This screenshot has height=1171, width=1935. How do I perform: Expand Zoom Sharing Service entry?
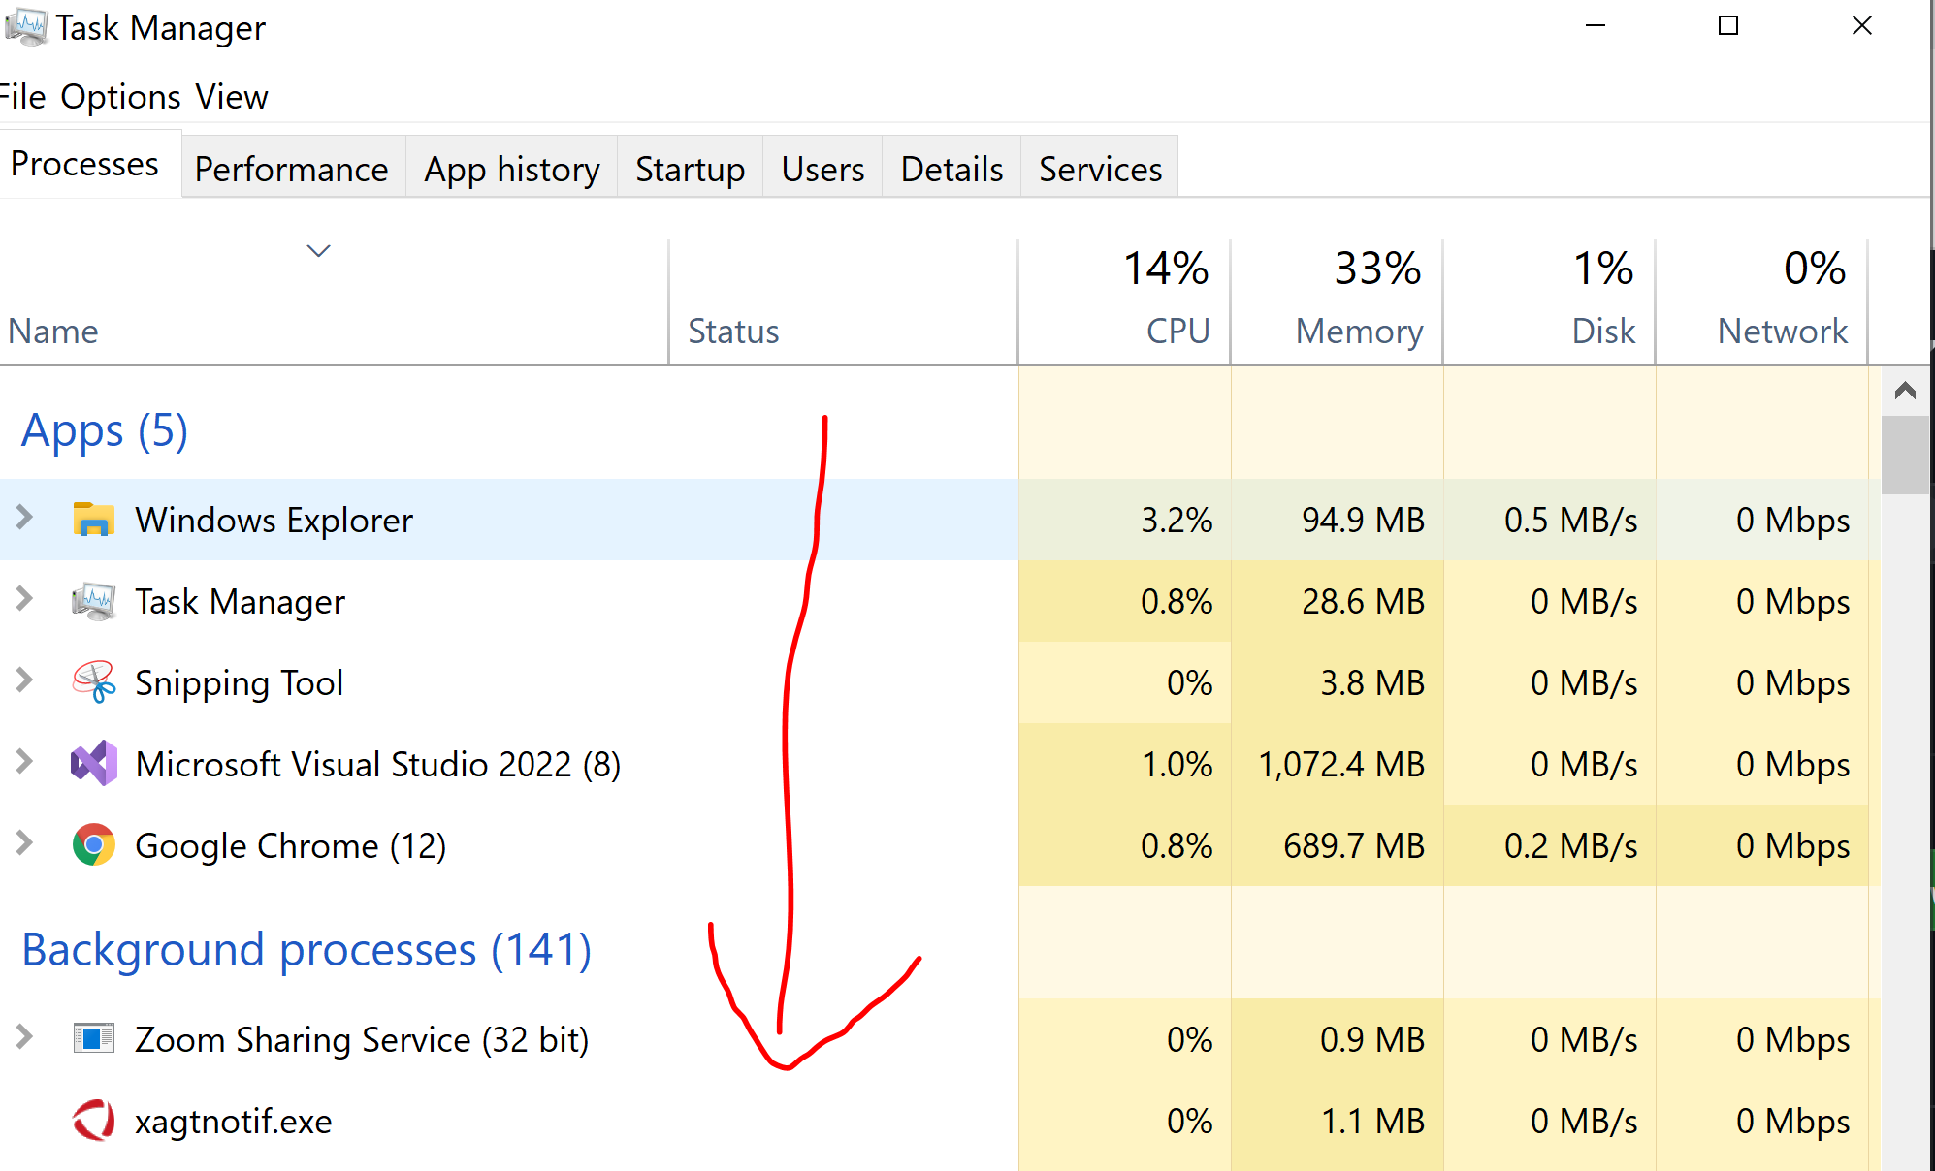coord(25,1038)
